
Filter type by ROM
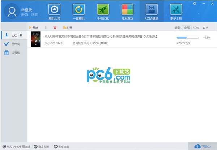coord(196,28)
